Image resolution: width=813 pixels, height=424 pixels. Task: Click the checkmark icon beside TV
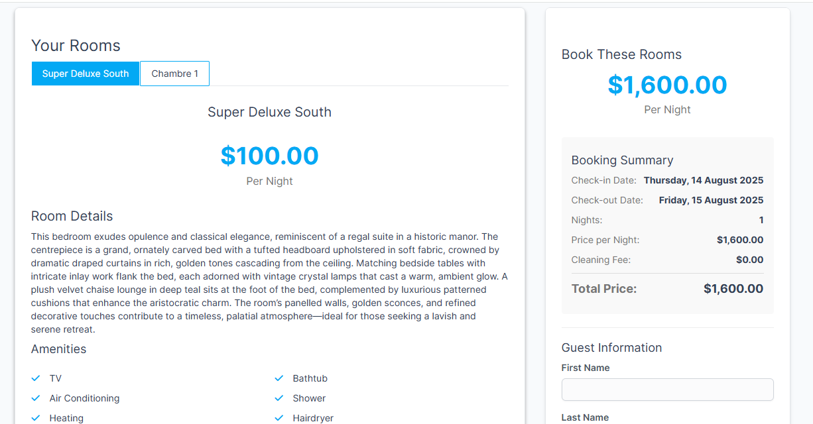click(36, 378)
